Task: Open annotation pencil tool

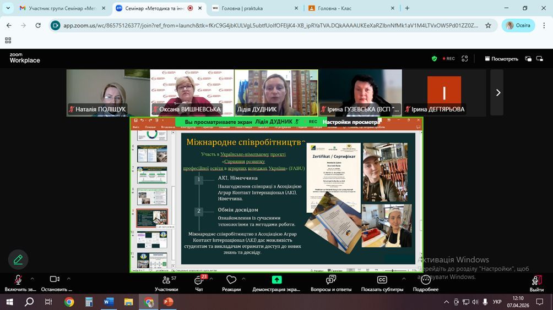Action: point(18,259)
